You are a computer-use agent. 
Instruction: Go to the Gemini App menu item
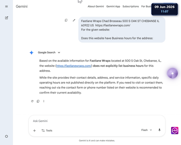(113, 6)
